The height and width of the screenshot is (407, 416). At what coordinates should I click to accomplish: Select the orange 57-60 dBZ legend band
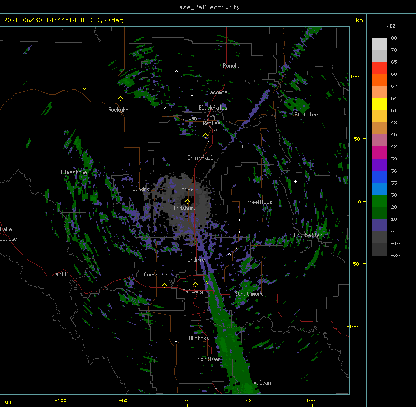point(379,80)
